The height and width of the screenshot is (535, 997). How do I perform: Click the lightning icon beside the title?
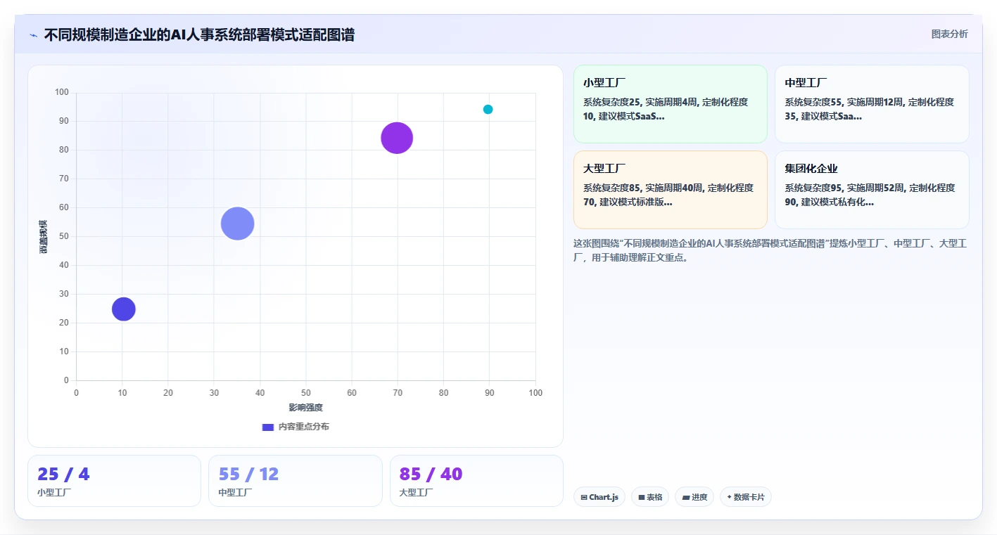(33, 35)
